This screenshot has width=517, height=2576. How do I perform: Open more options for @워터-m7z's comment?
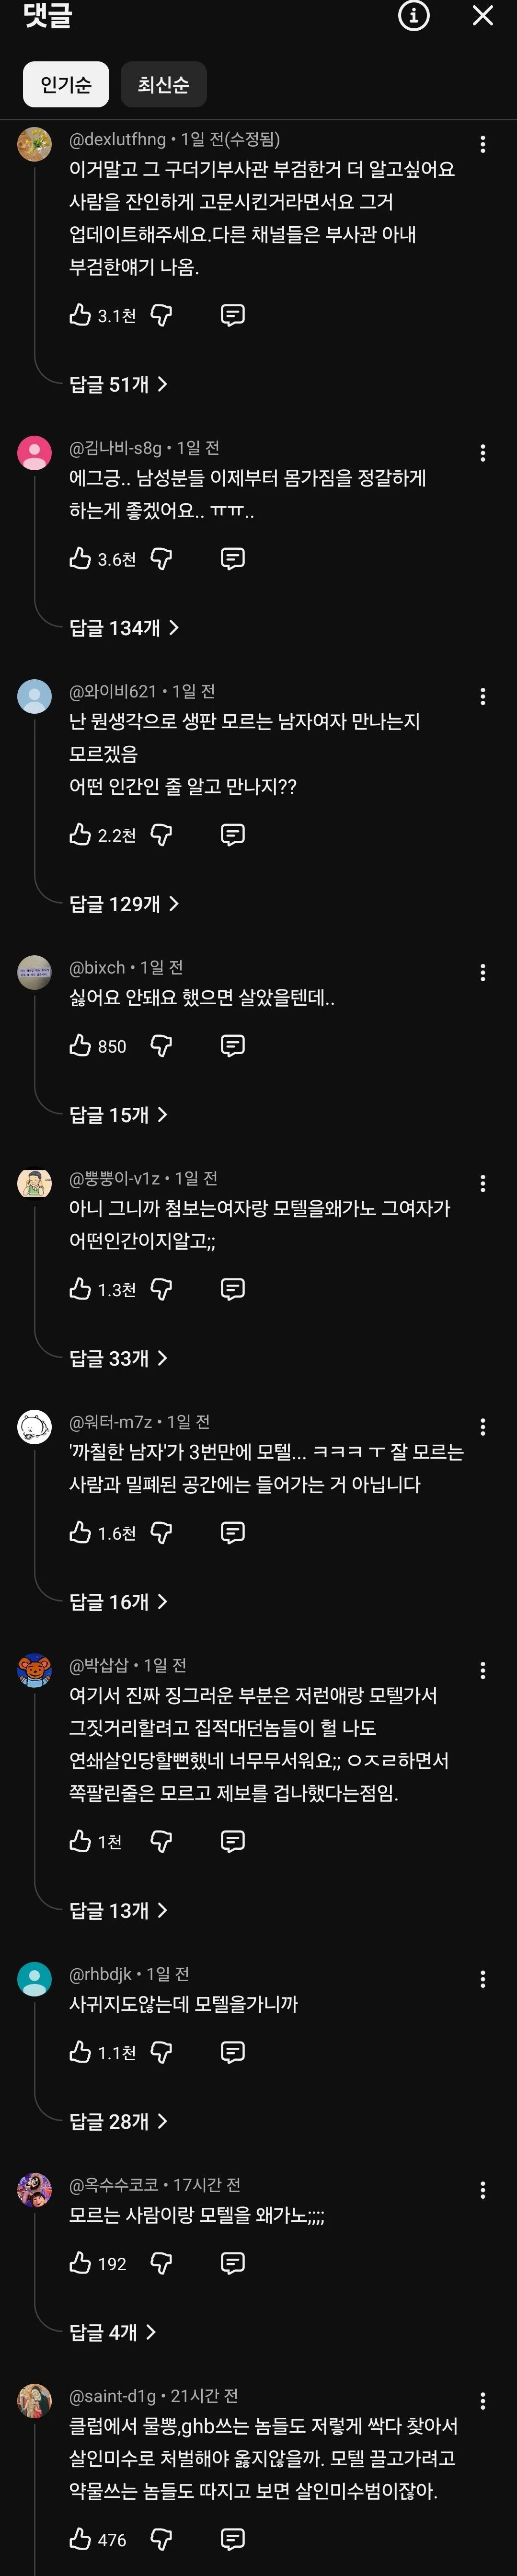[483, 1427]
